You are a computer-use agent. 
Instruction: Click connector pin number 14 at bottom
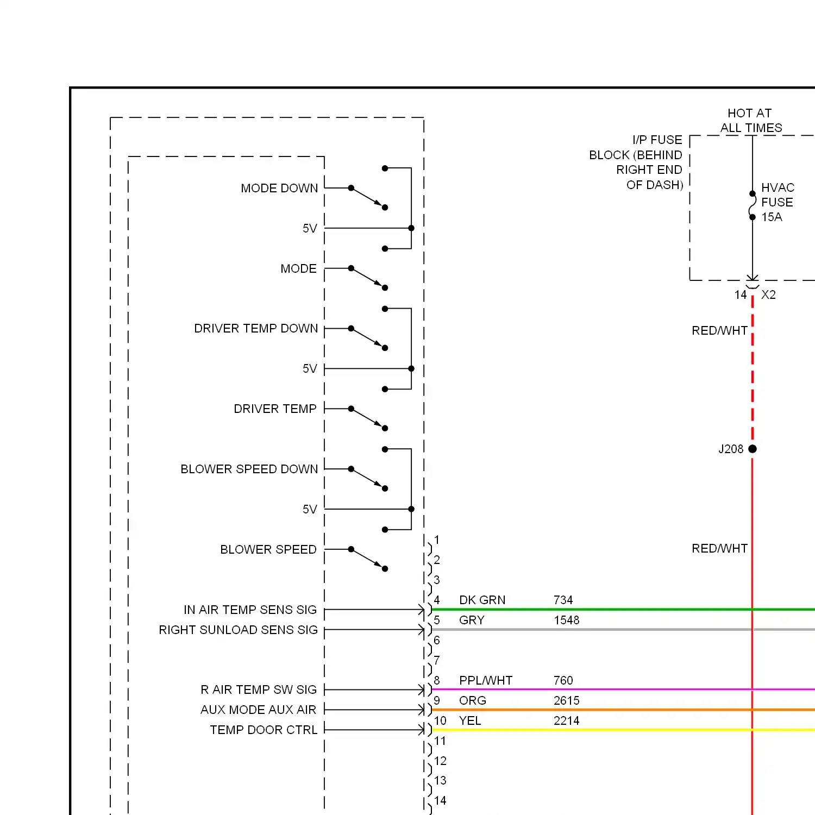pos(440,800)
